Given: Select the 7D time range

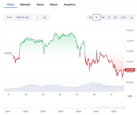Looking at the screenshot, I should coord(96,17).
